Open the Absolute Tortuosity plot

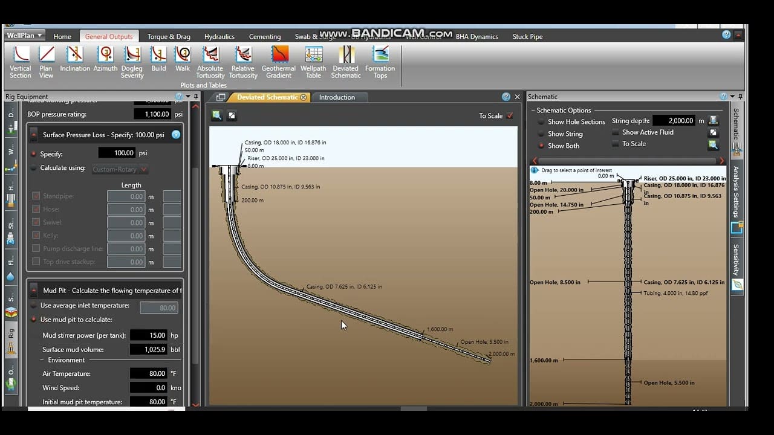coord(210,62)
